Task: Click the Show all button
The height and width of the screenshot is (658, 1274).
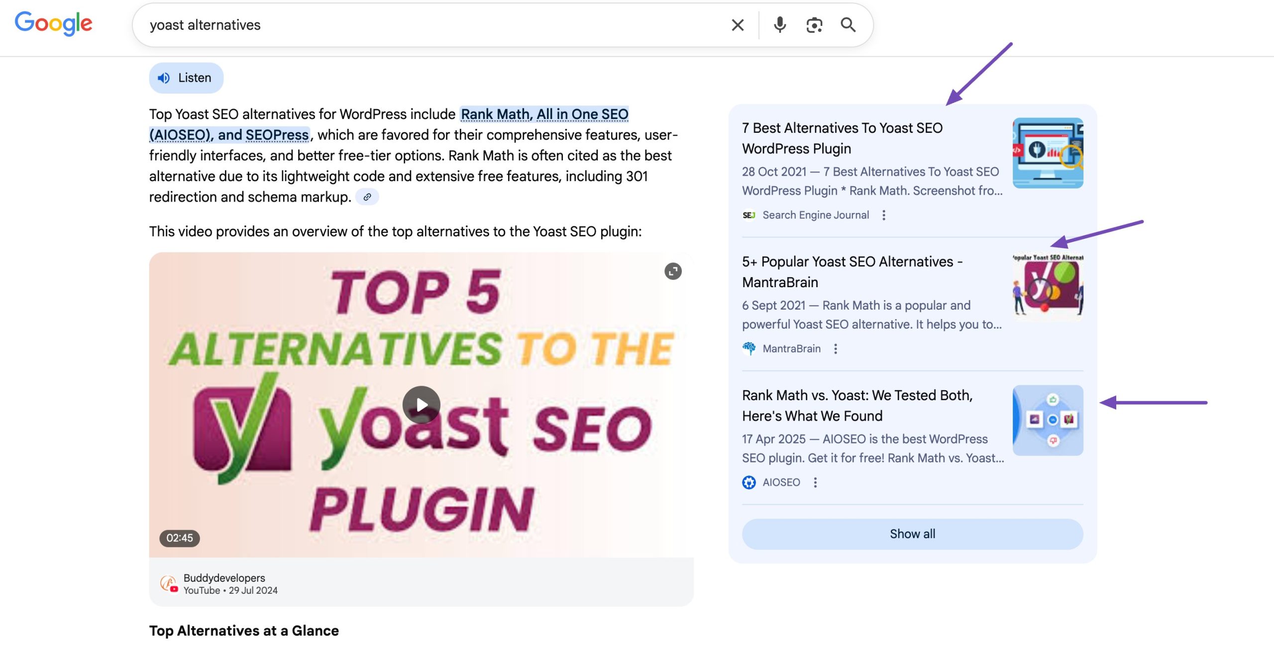Action: (912, 534)
